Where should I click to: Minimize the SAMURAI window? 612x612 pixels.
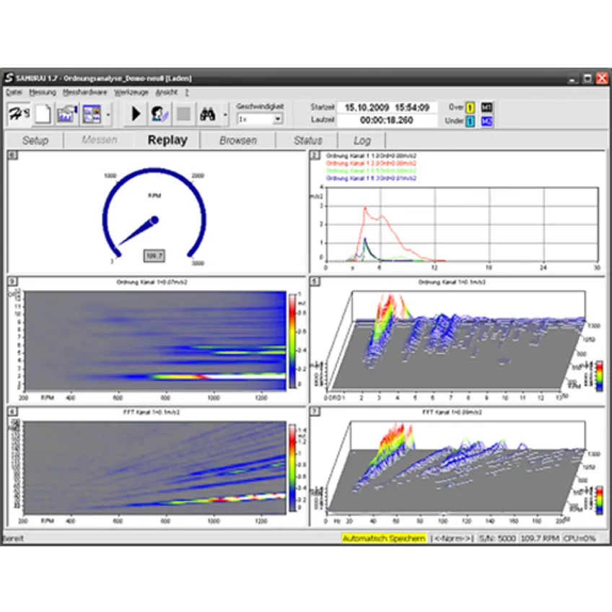(573, 79)
